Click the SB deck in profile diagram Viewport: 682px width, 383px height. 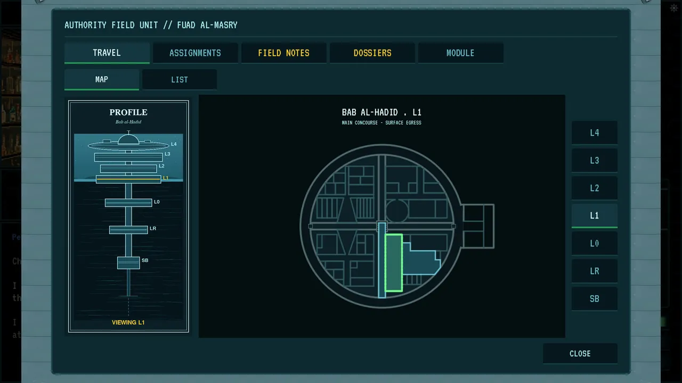(x=128, y=263)
